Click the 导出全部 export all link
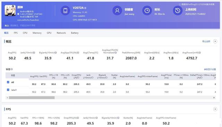This screenshot has height=127, width=222. click(206, 42)
